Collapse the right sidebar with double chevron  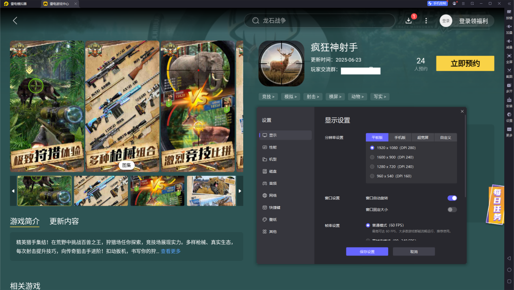pyautogui.click(x=509, y=3)
